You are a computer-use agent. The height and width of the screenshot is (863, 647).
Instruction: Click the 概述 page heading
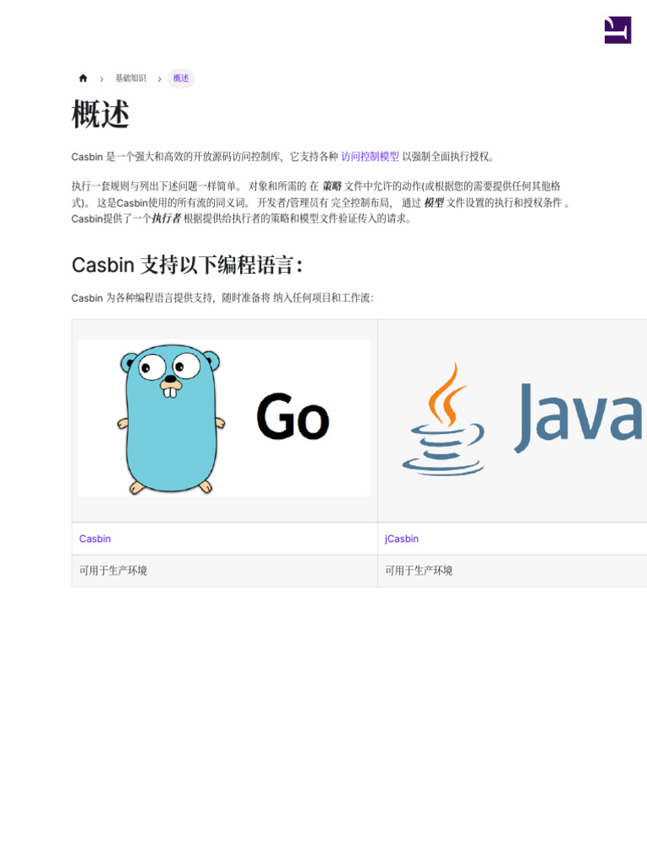coord(101,115)
